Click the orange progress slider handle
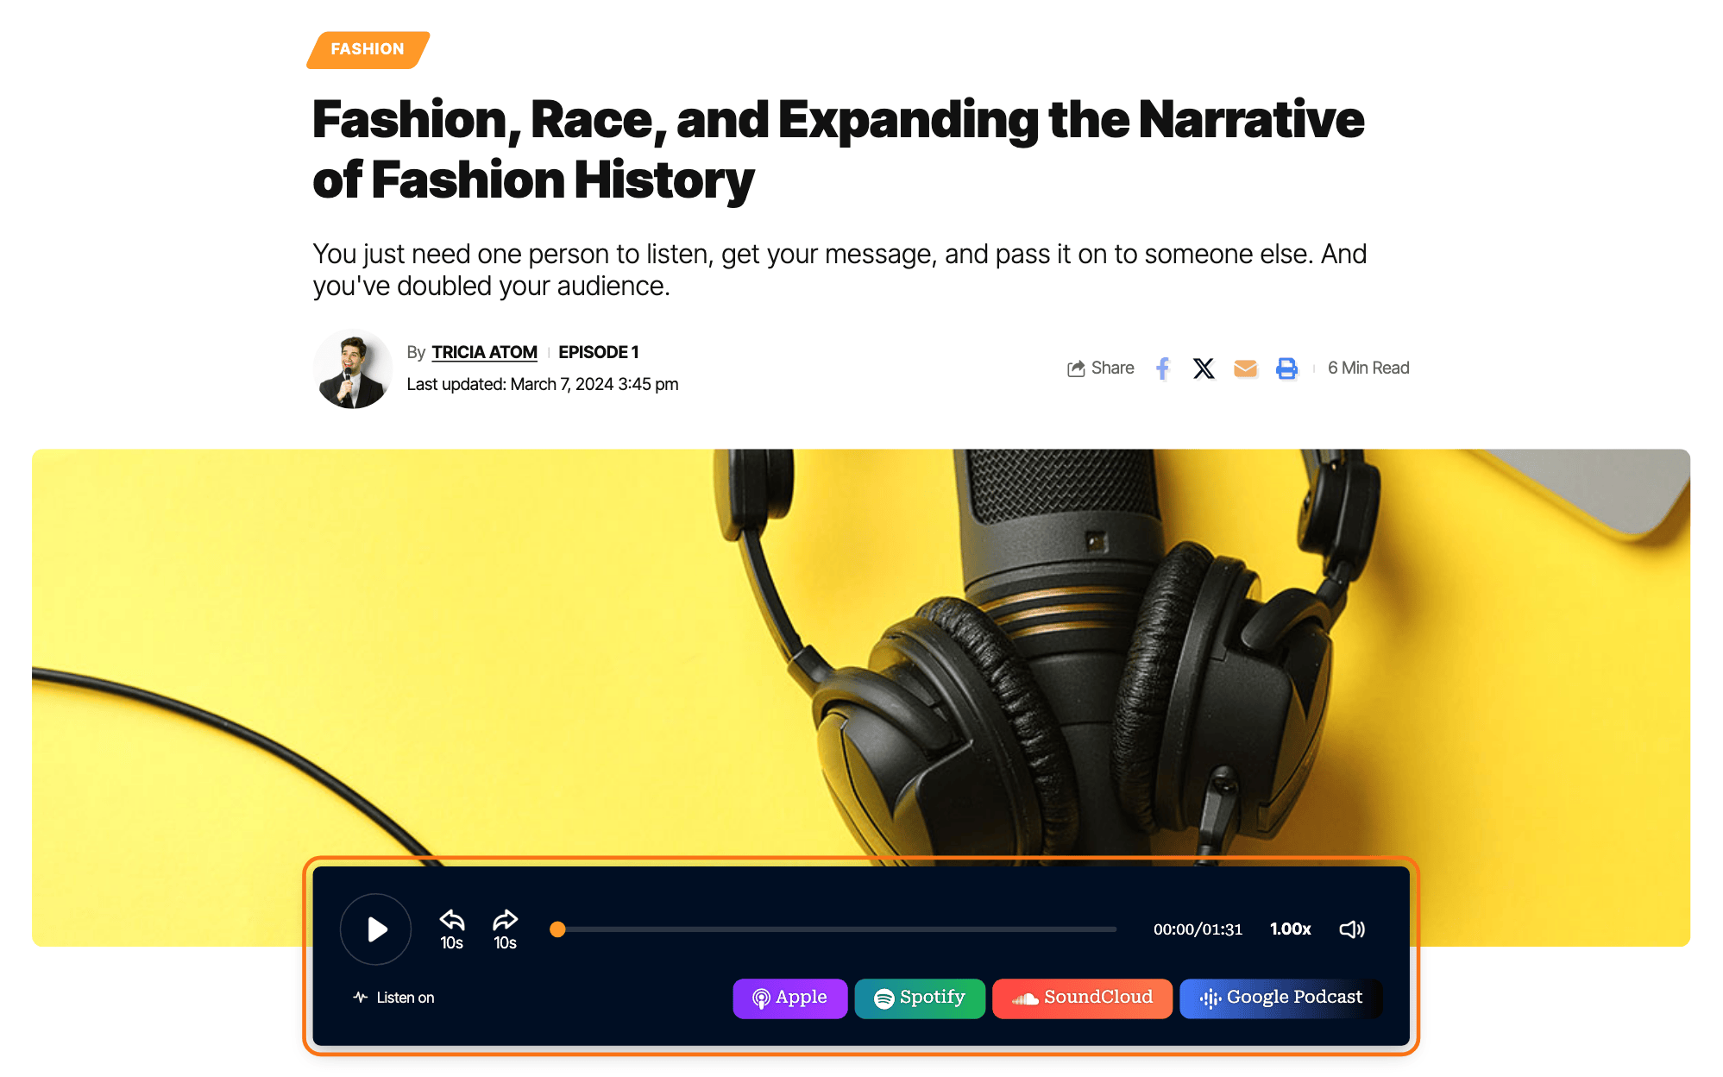Viewport: 1723px width, 1077px height. click(557, 929)
